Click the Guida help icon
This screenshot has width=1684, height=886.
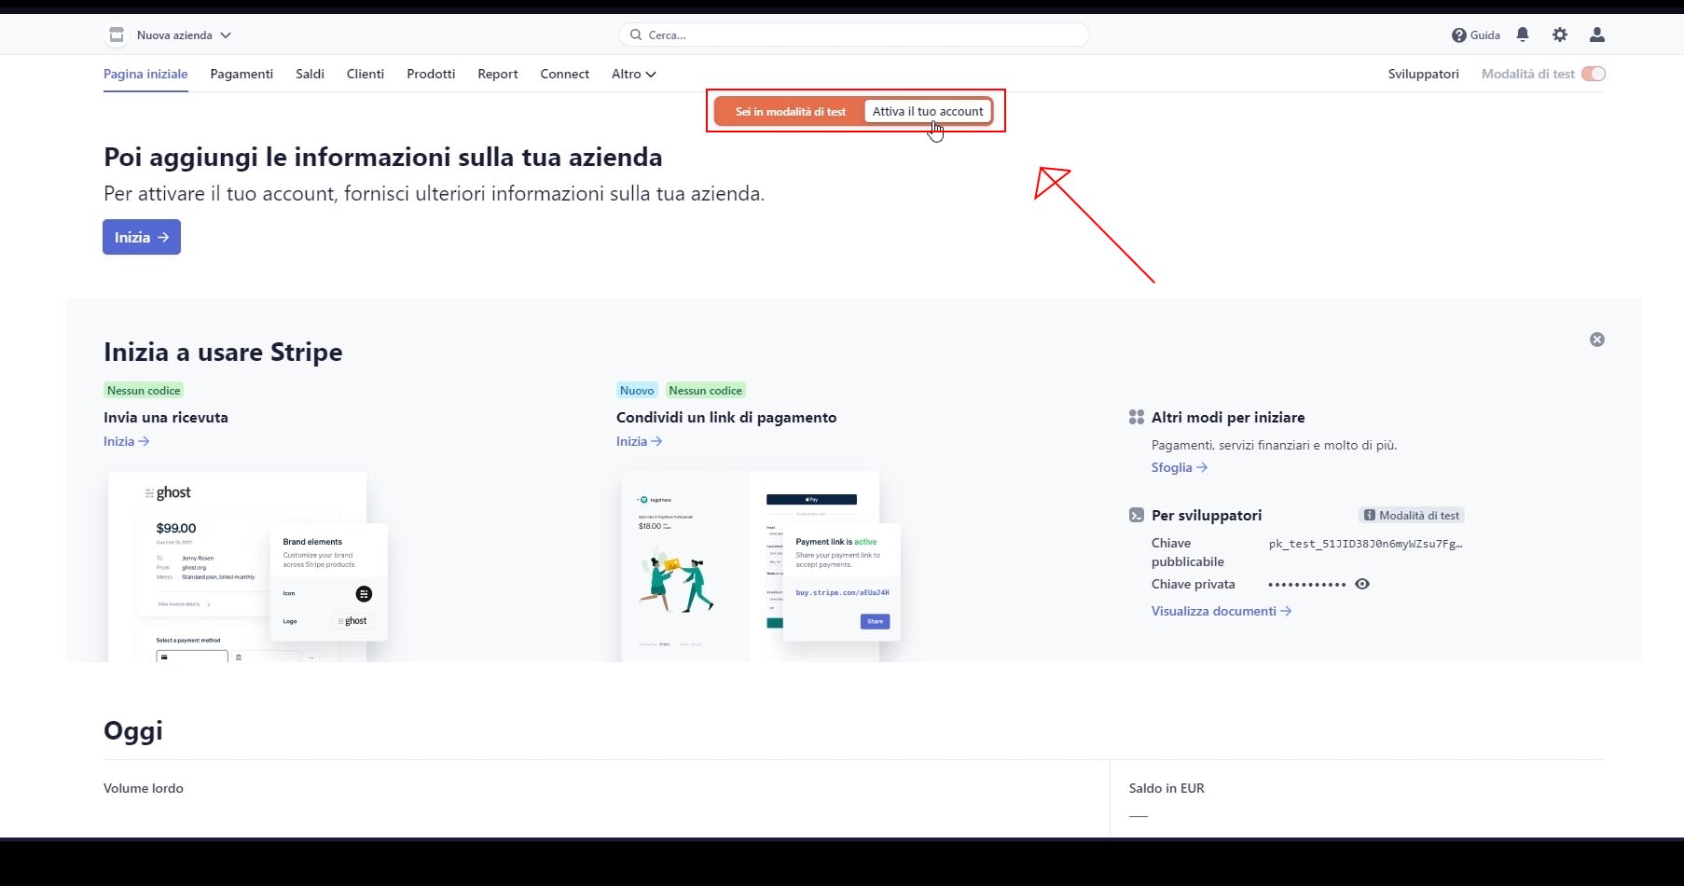pyautogui.click(x=1459, y=35)
